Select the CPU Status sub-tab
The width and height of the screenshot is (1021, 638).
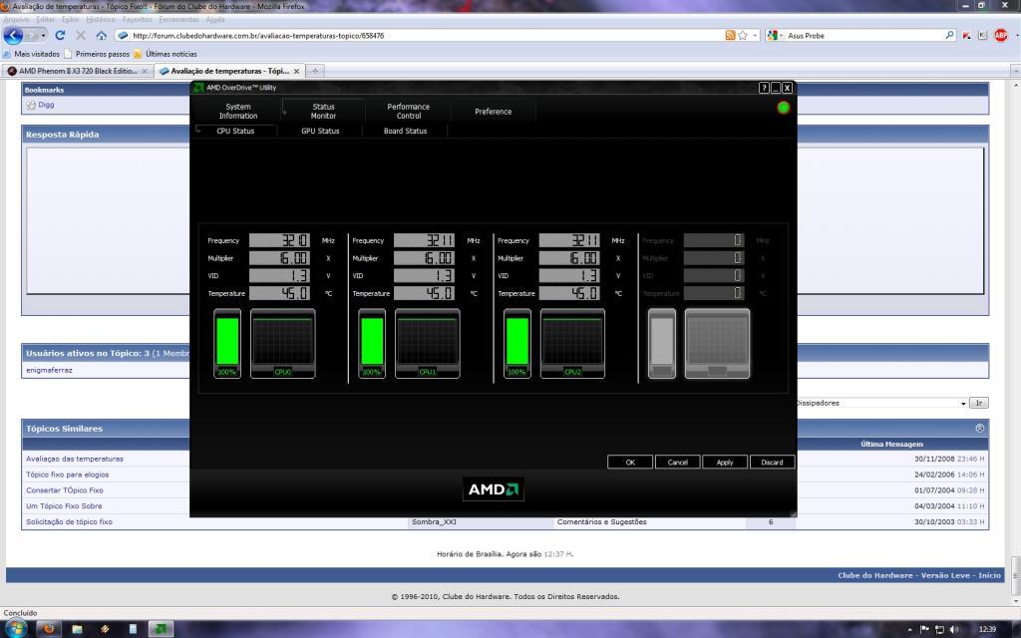click(x=235, y=131)
